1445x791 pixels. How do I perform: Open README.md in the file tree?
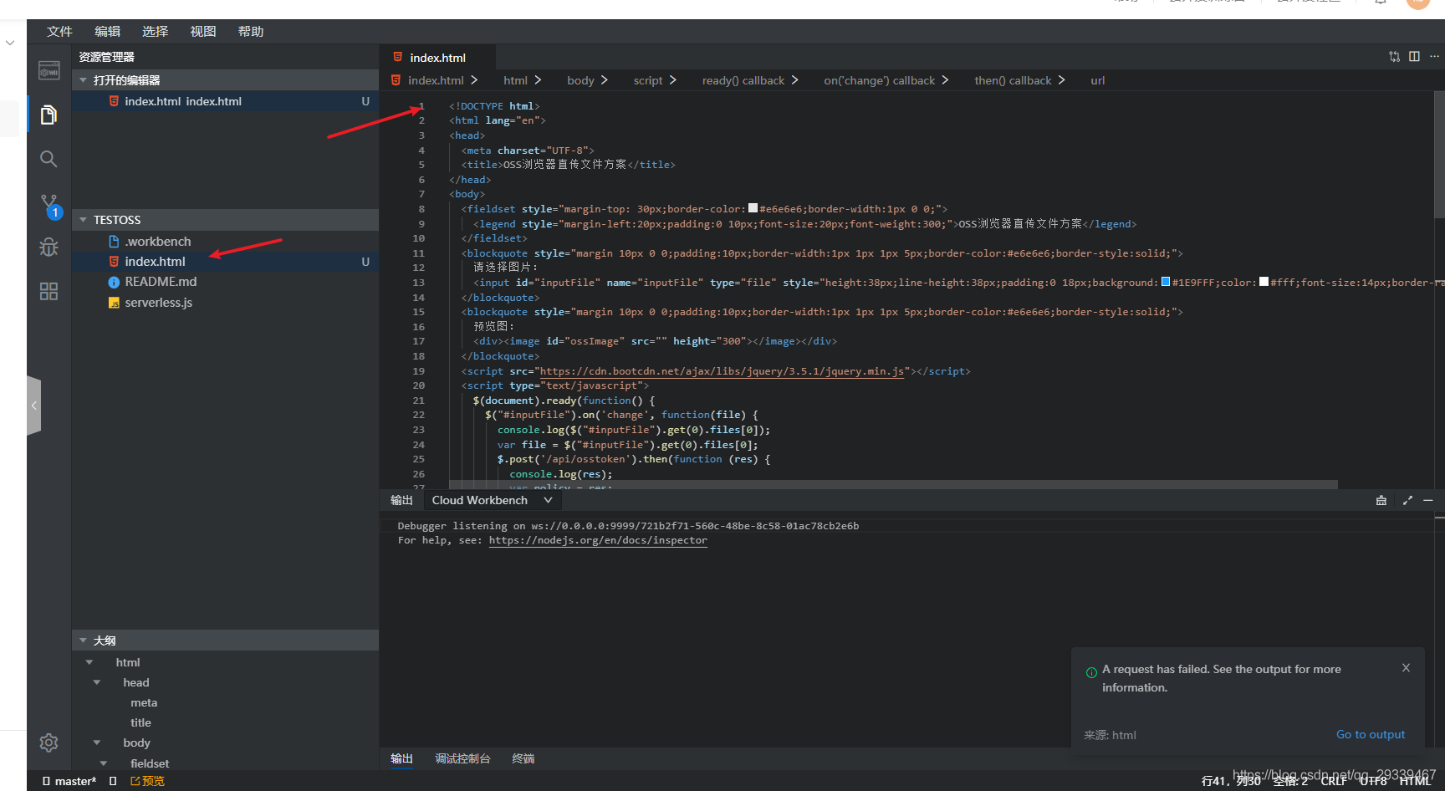(x=225, y=282)
